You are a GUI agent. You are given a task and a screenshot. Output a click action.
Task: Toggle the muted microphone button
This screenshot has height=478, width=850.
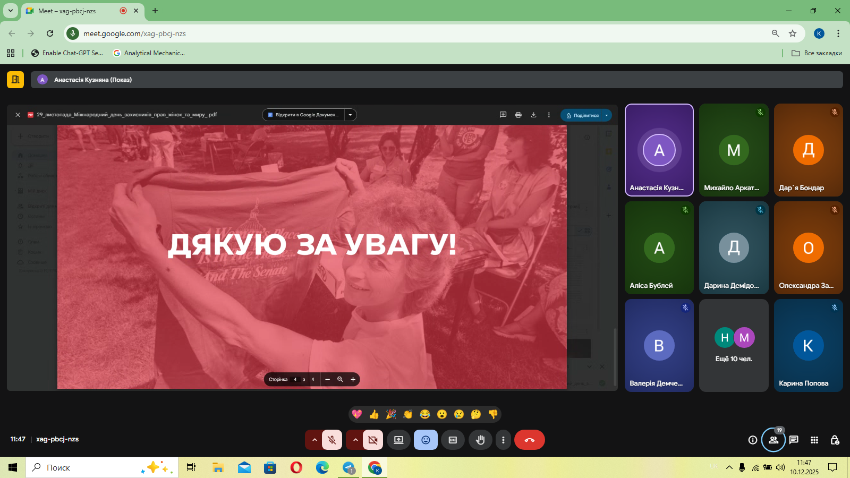tap(332, 440)
